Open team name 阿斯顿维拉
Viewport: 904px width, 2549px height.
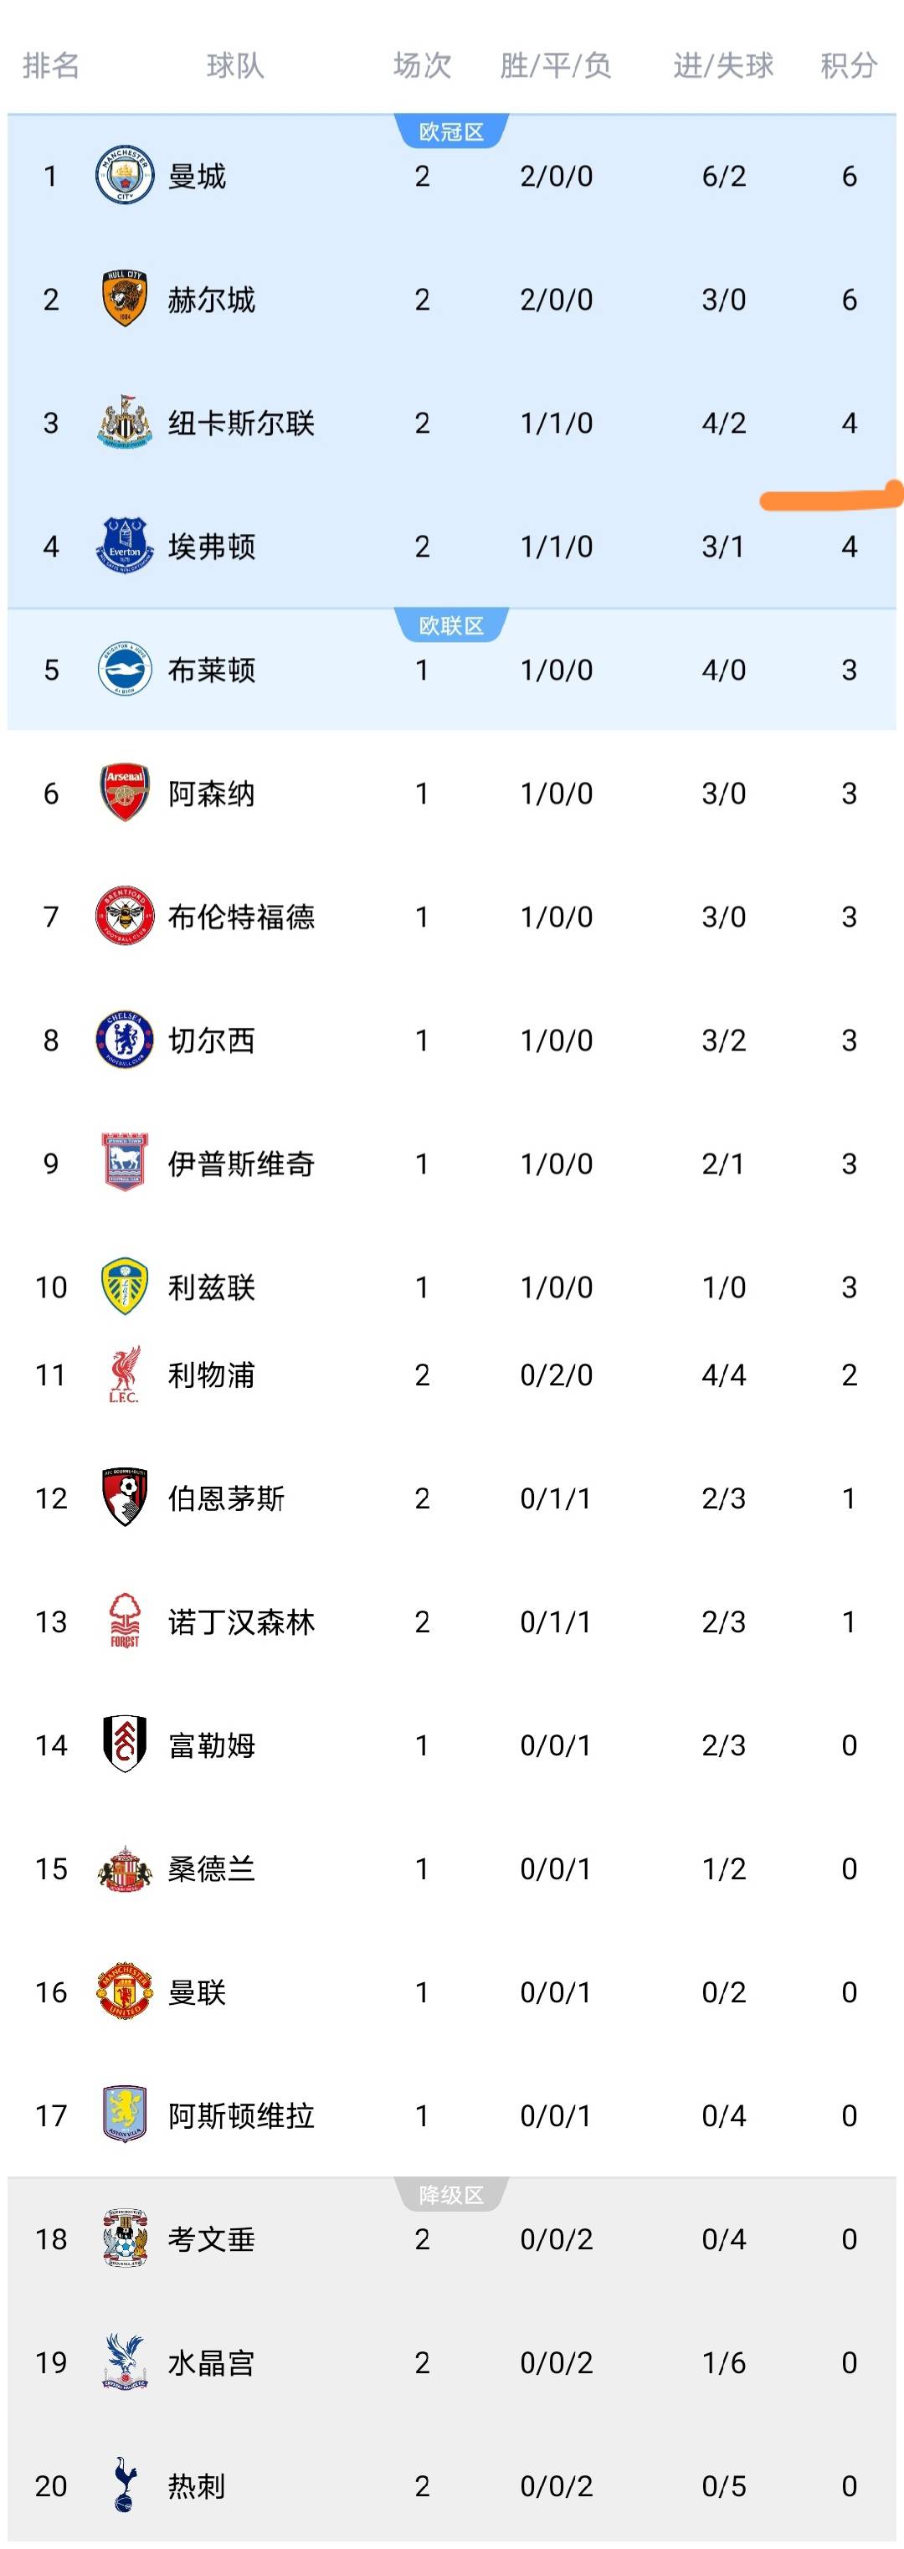pos(241,2115)
